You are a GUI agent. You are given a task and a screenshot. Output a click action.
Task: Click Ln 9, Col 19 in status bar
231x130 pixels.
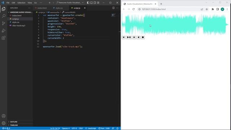click(55, 129)
